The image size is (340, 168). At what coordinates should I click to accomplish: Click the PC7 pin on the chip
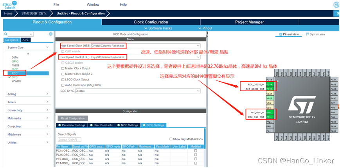[333, 103]
